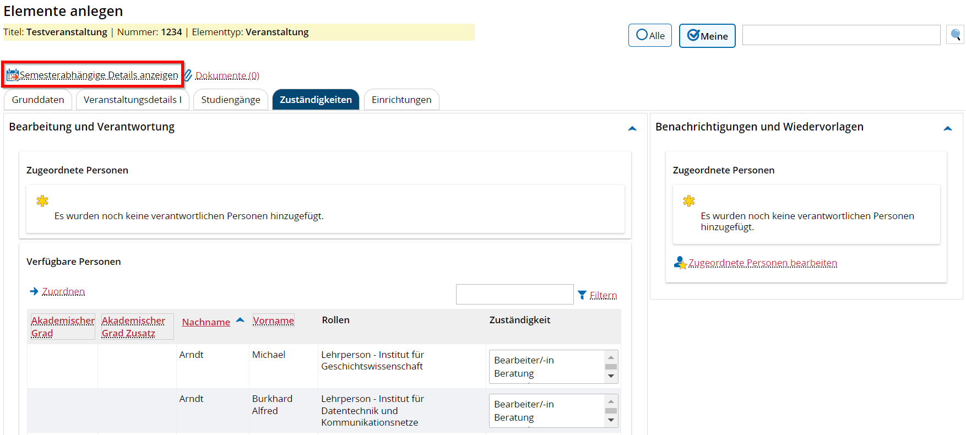This screenshot has width=966, height=435.
Task: Select Beratung for Michael Arndt
Action: tap(514, 373)
